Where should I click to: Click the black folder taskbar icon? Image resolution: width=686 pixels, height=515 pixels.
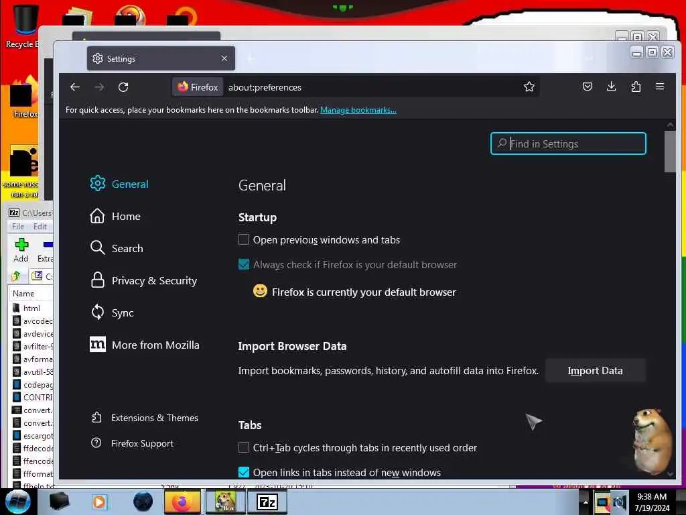59,502
